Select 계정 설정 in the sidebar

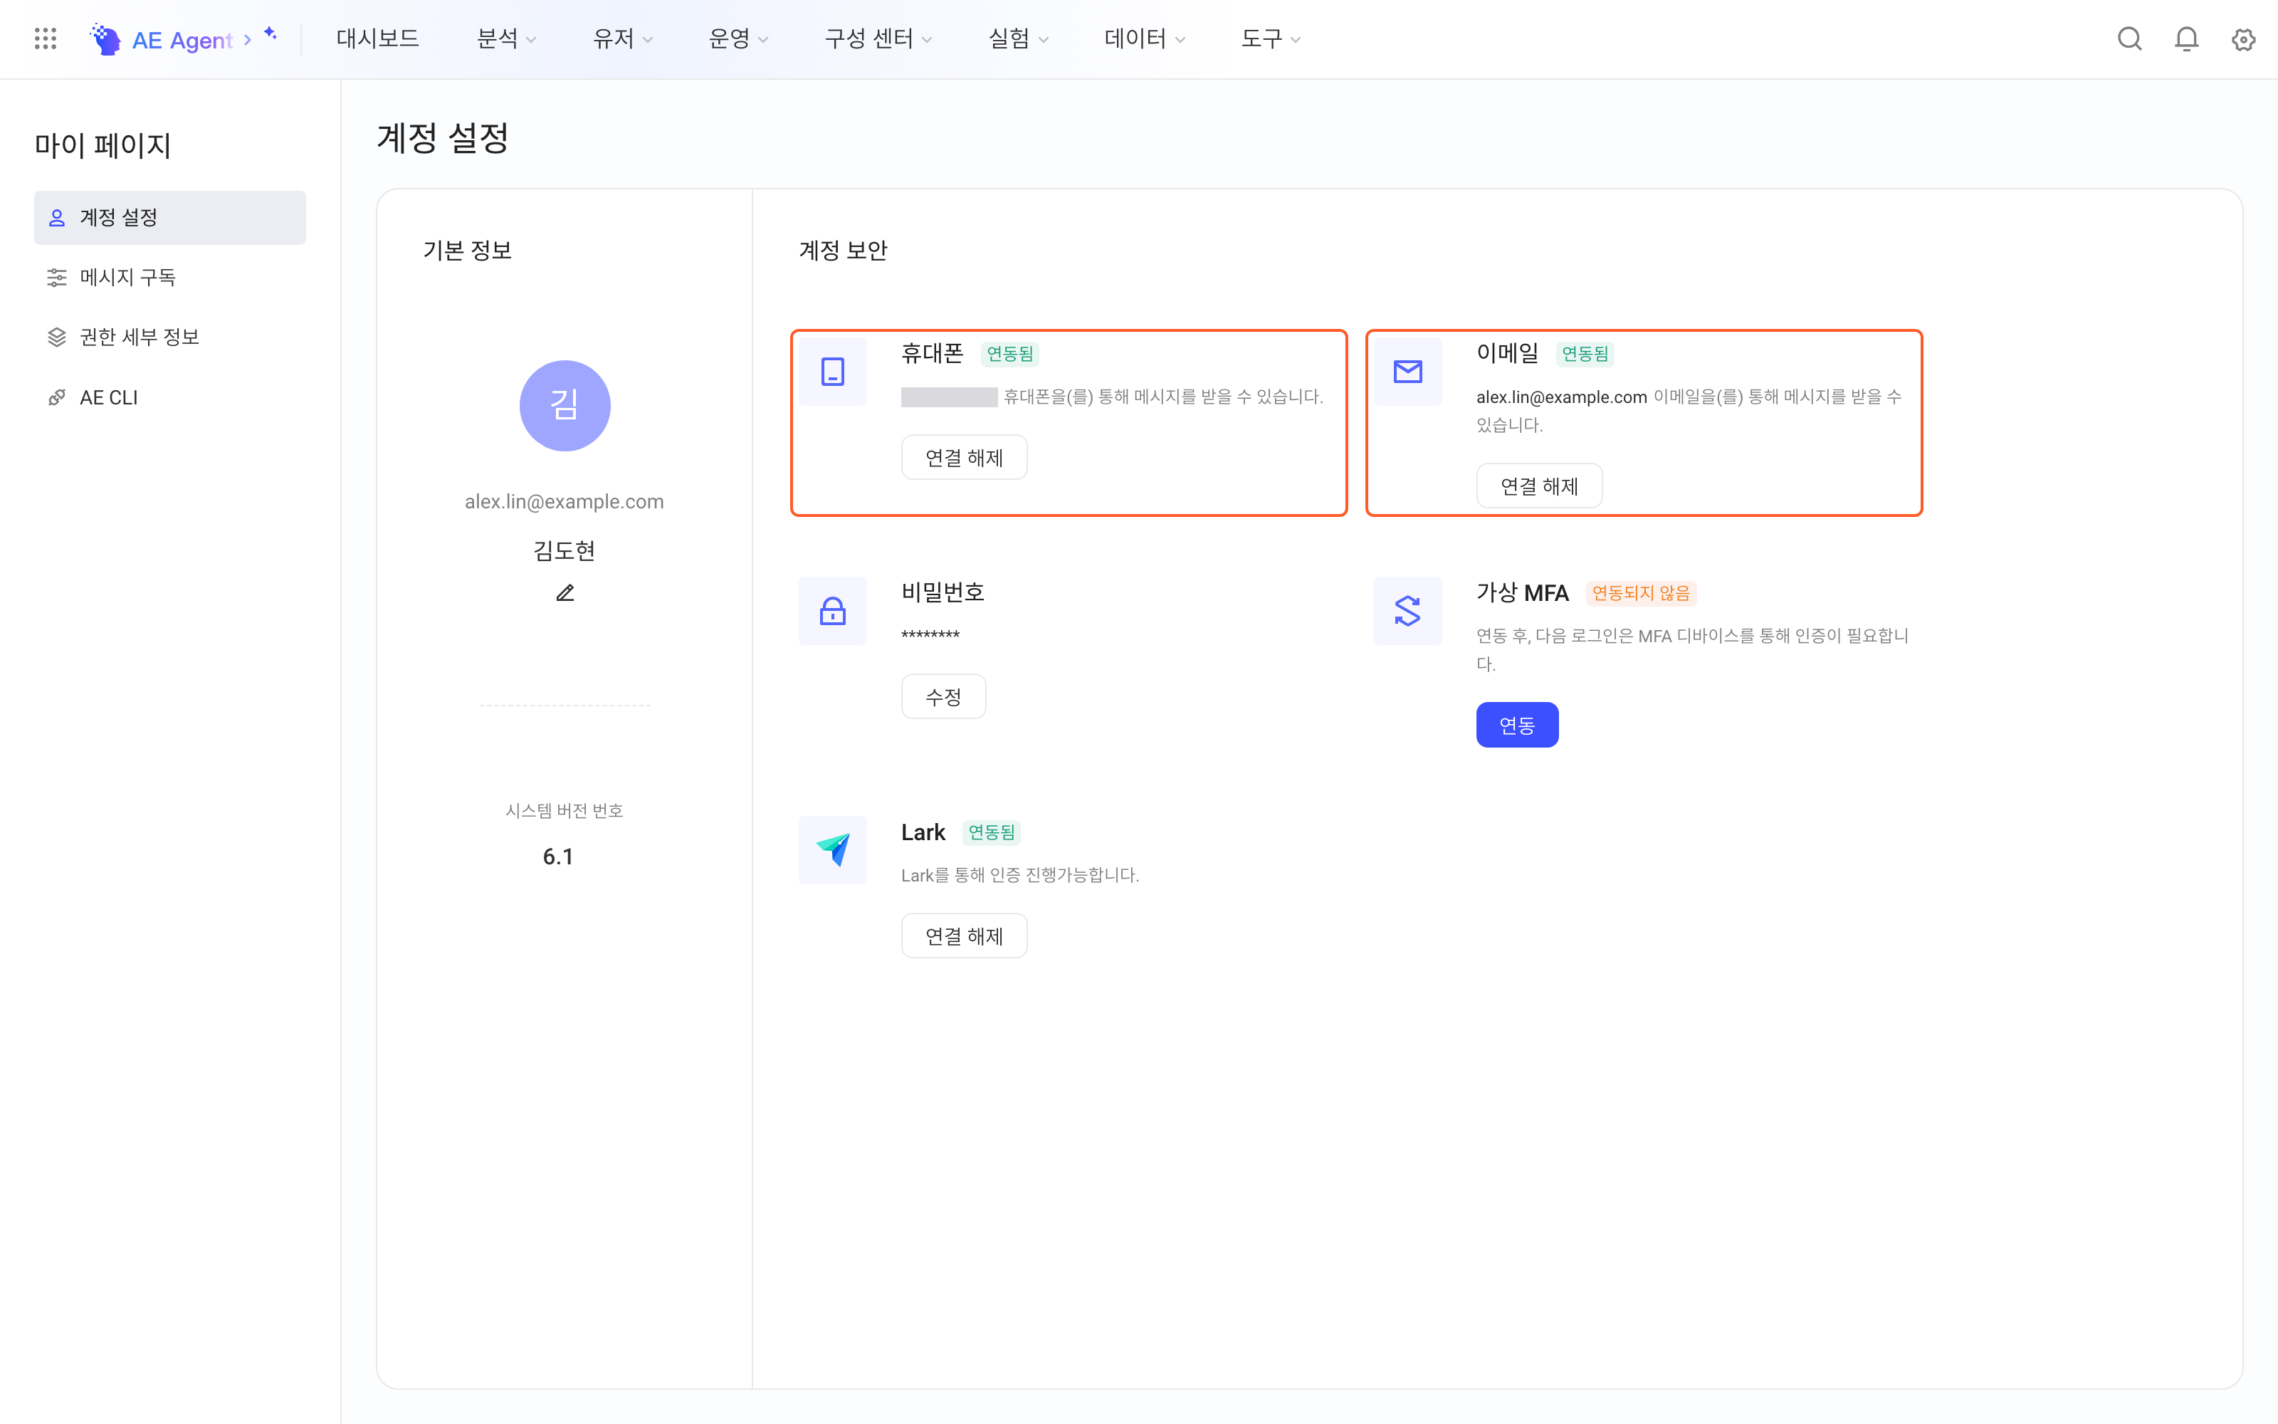pyautogui.click(x=170, y=218)
